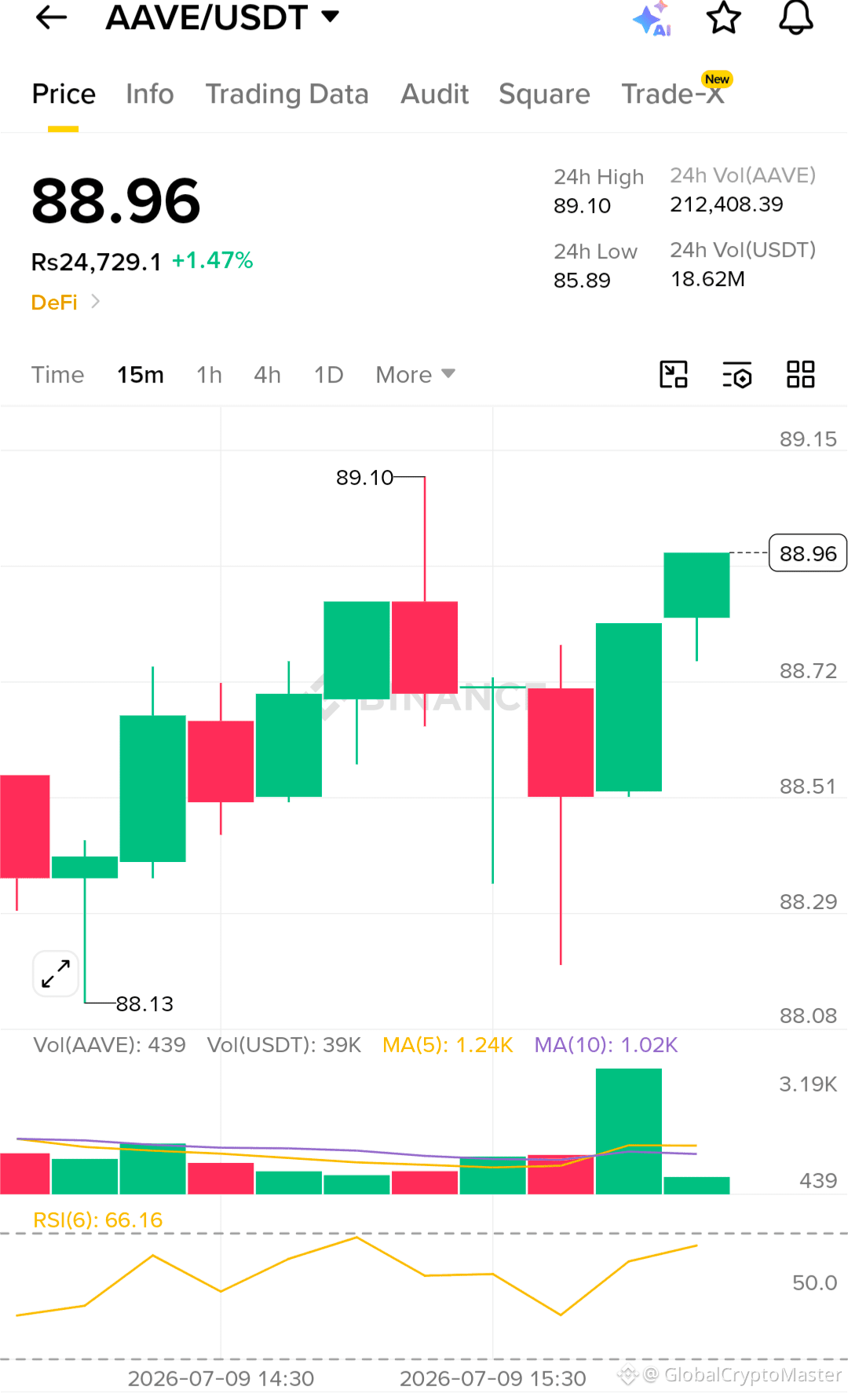848x1394 pixels.
Task: Open price alert bell icon
Action: coord(795,17)
